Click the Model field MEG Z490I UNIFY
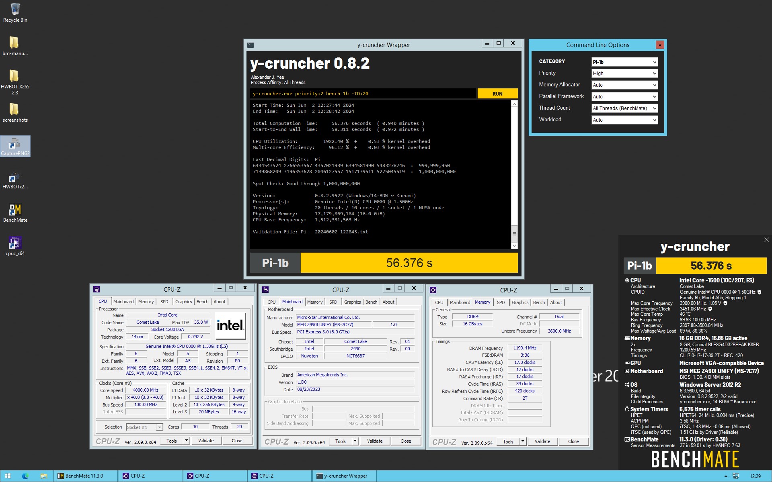The image size is (772, 482). pyautogui.click(x=334, y=325)
